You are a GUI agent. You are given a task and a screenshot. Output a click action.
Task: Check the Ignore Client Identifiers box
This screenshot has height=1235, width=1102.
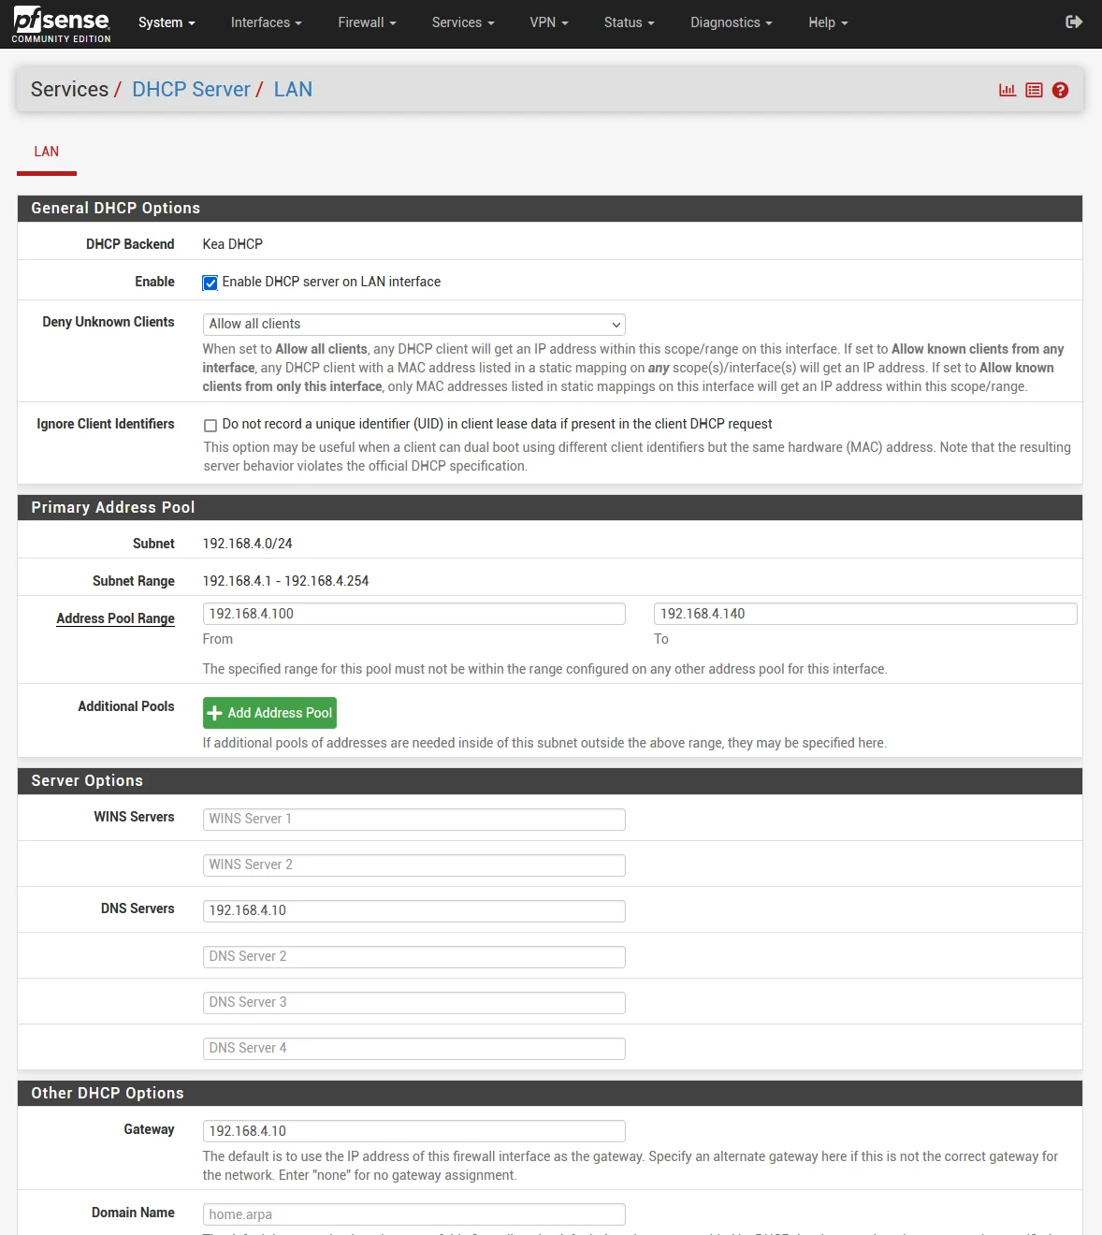(210, 425)
